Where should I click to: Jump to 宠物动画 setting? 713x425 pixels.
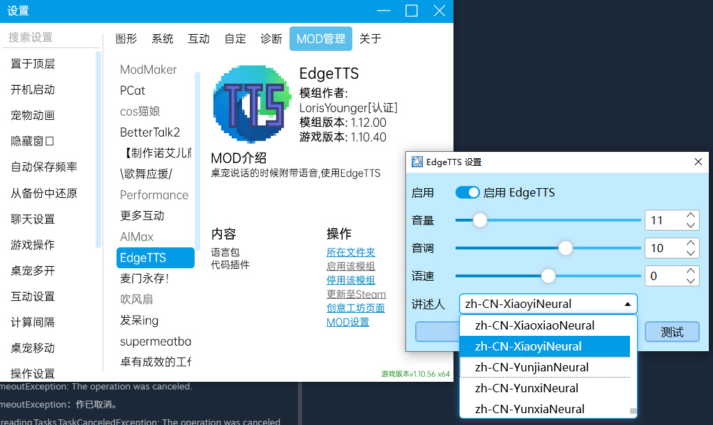click(x=33, y=116)
